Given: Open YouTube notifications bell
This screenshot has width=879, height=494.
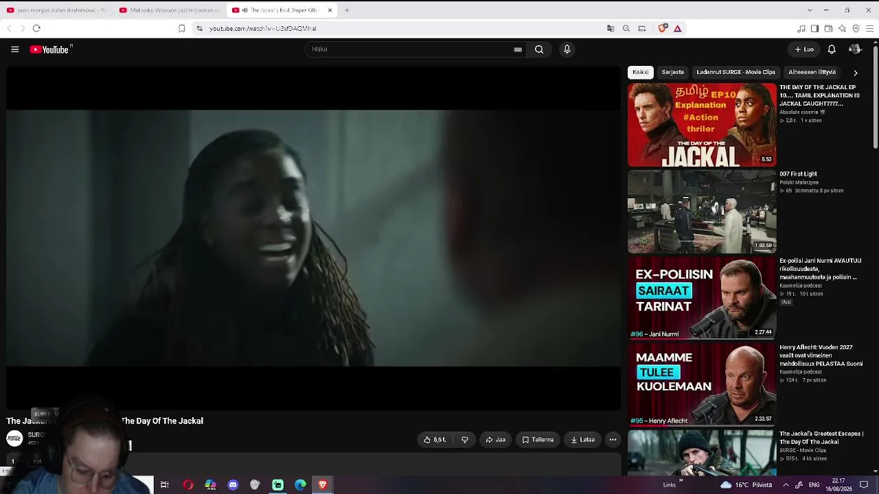Looking at the screenshot, I should coord(832,49).
